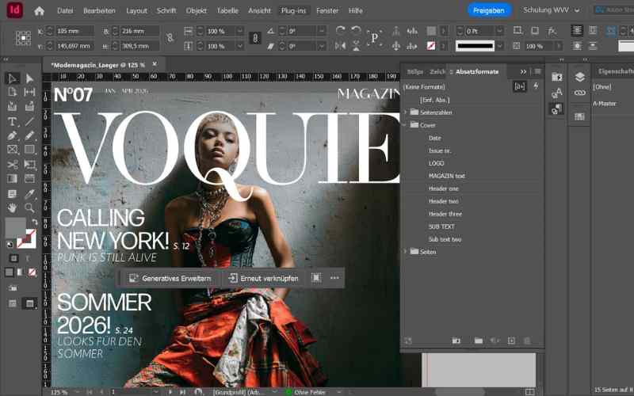Click the stroke swatch in toolbox

tap(26, 238)
